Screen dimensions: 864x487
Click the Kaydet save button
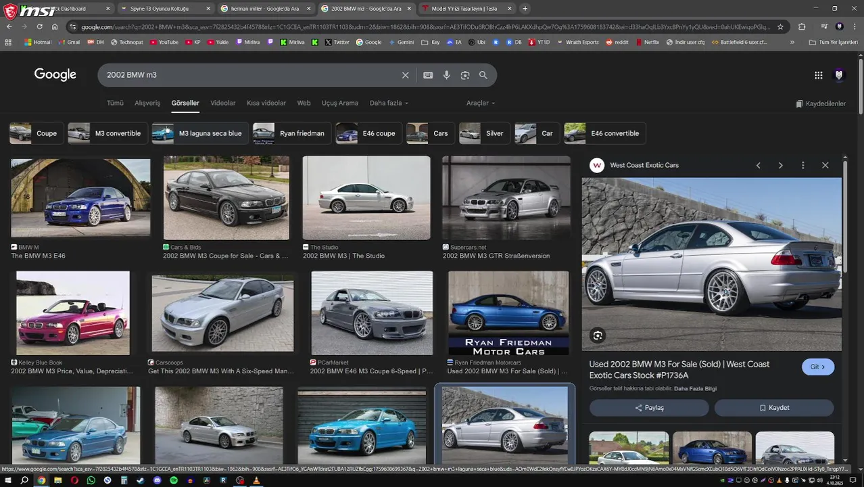774,408
